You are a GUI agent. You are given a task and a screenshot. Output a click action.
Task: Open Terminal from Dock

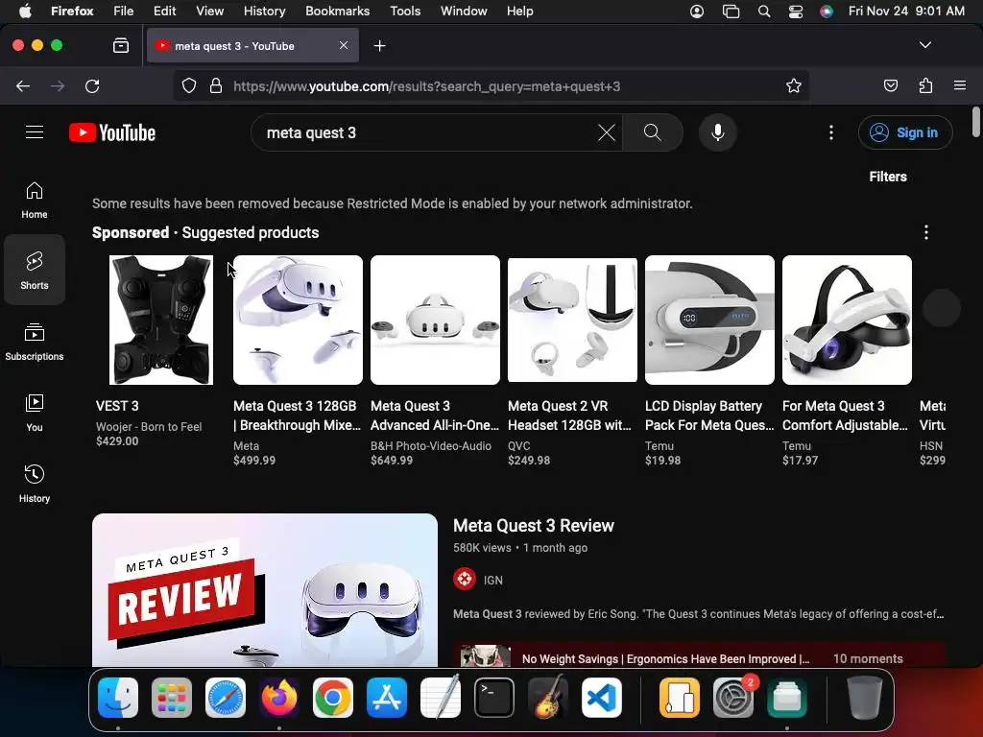pos(494,698)
